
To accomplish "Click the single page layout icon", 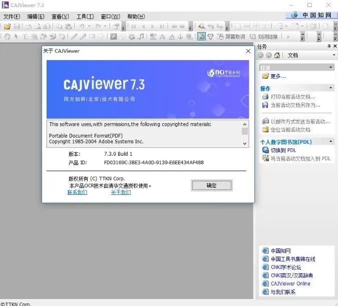I will click(238, 27).
